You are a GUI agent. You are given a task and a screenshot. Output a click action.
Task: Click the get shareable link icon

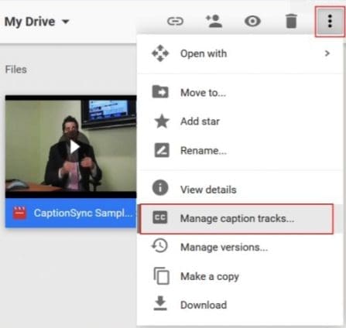pos(175,21)
